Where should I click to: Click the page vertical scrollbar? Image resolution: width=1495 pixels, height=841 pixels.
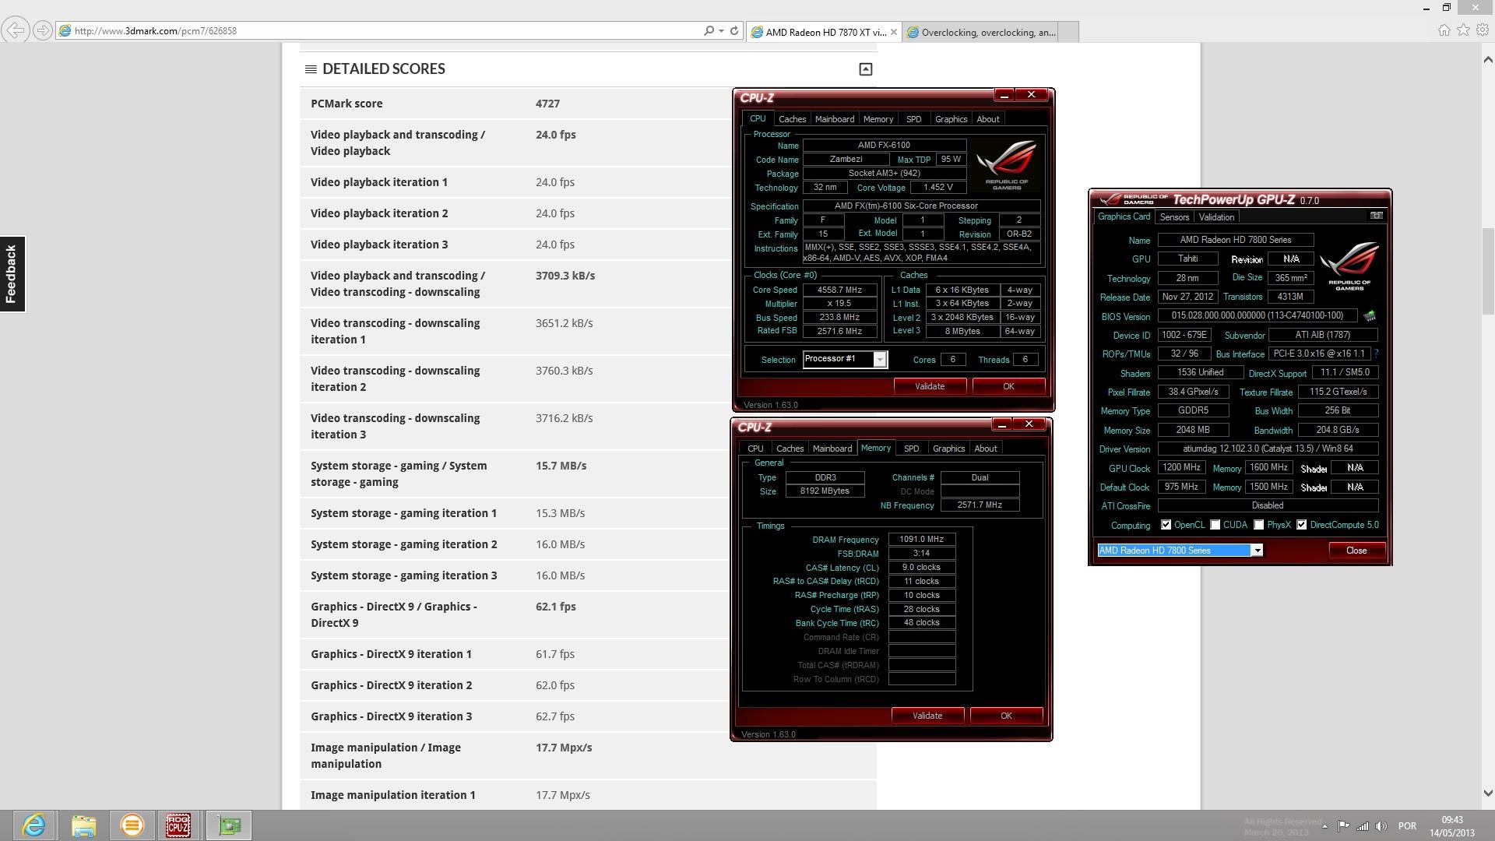pos(1488,273)
